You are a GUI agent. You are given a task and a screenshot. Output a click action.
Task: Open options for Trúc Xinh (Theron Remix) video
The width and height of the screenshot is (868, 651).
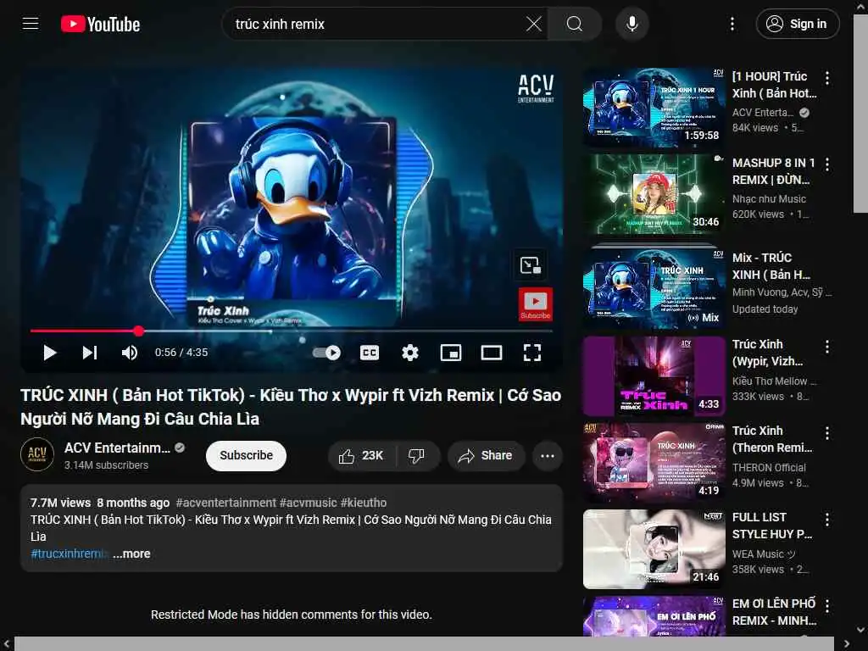pyautogui.click(x=827, y=433)
